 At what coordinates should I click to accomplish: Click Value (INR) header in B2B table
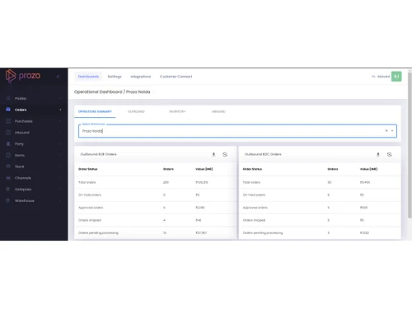(204, 169)
